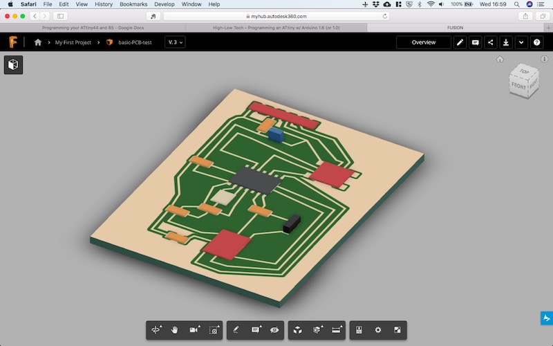Expand the header more-options chevron
Image resolution: width=553 pixels, height=346 pixels.
coord(521,42)
